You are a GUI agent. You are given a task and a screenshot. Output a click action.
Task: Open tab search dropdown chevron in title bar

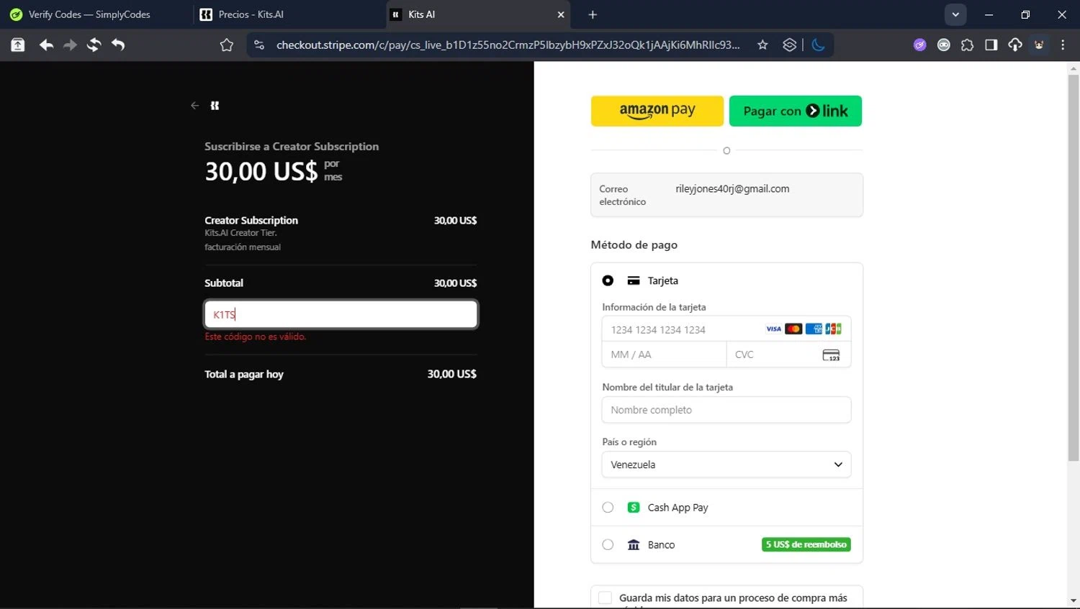click(955, 14)
